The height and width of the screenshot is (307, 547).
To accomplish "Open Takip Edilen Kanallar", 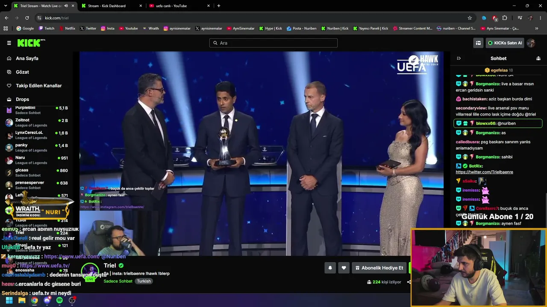I will click(x=38, y=86).
